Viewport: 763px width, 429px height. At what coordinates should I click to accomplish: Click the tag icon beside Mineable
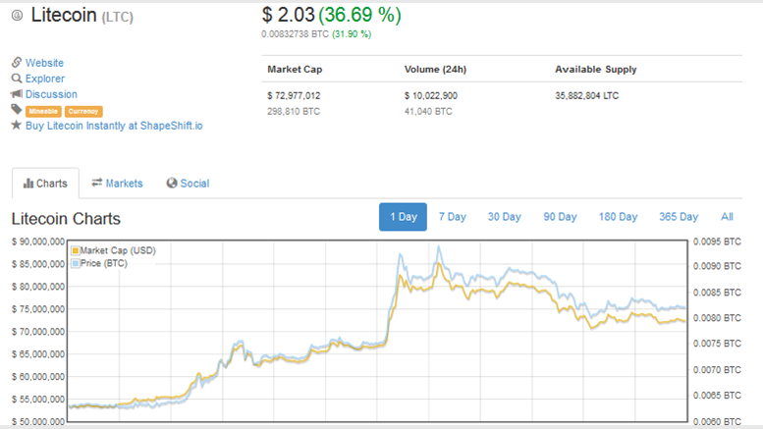click(17, 109)
